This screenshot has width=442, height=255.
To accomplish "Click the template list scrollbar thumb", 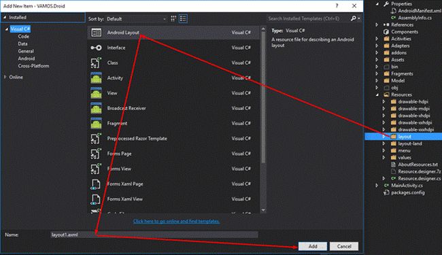I will 263,97.
